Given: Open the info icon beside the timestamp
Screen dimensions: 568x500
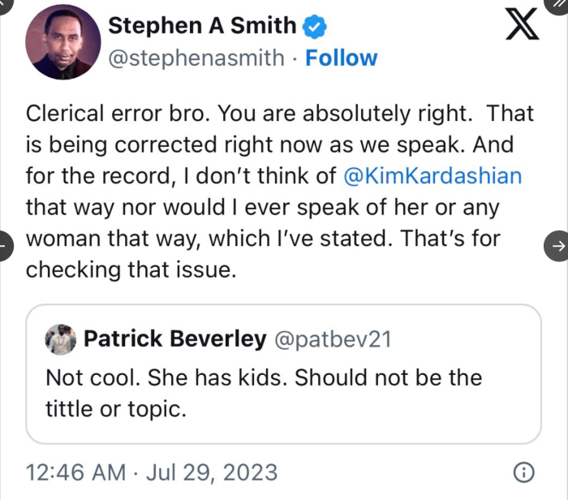Looking at the screenshot, I should (524, 472).
